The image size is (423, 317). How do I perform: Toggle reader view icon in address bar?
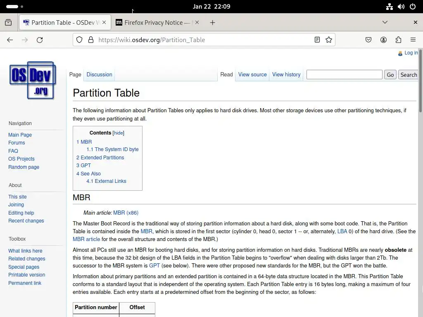317,40
